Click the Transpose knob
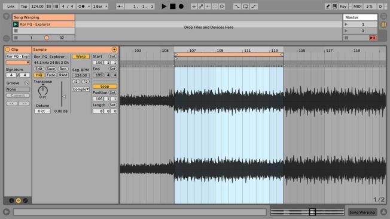Image resolution: width=390 pixels, height=219 pixels. pos(43,90)
